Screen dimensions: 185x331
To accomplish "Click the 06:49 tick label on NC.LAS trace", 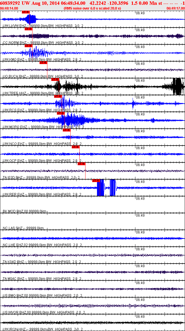I will 140,215.
